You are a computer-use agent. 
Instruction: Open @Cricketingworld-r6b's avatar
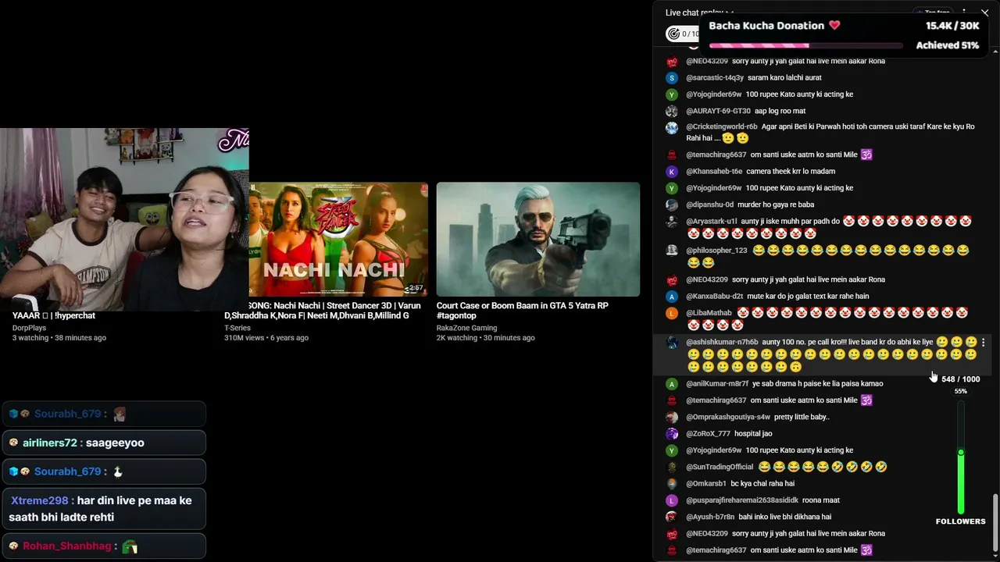click(671, 127)
